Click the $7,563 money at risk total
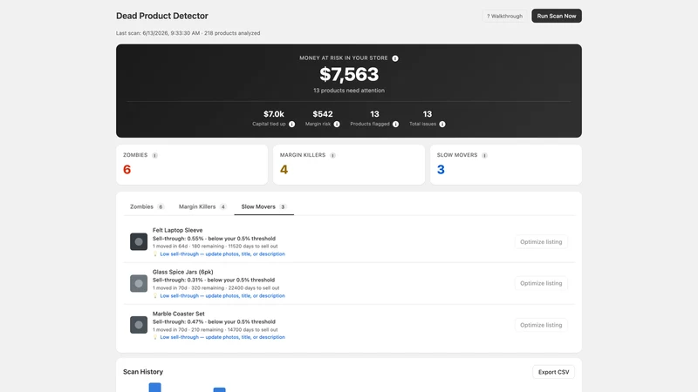Viewport: 698px width, 392px height. 349,74
